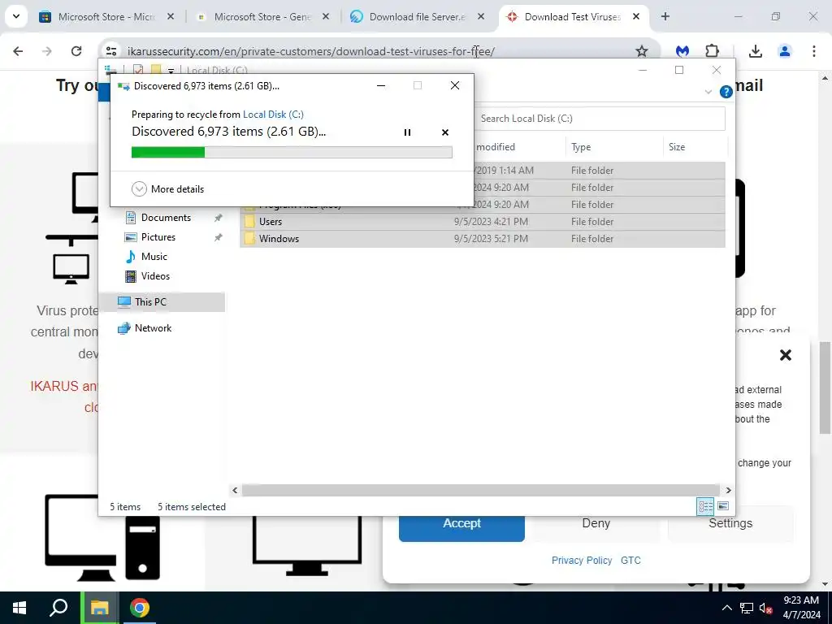The image size is (832, 624).
Task: Open the Chrome Extensions puzzle icon
Action: (x=712, y=51)
